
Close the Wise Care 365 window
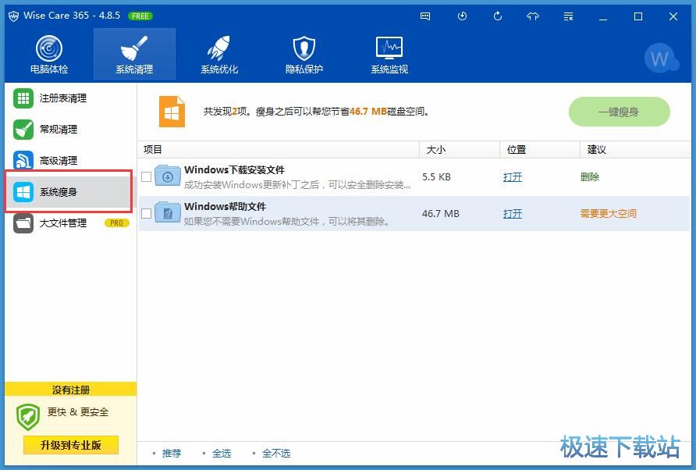pyautogui.click(x=673, y=17)
